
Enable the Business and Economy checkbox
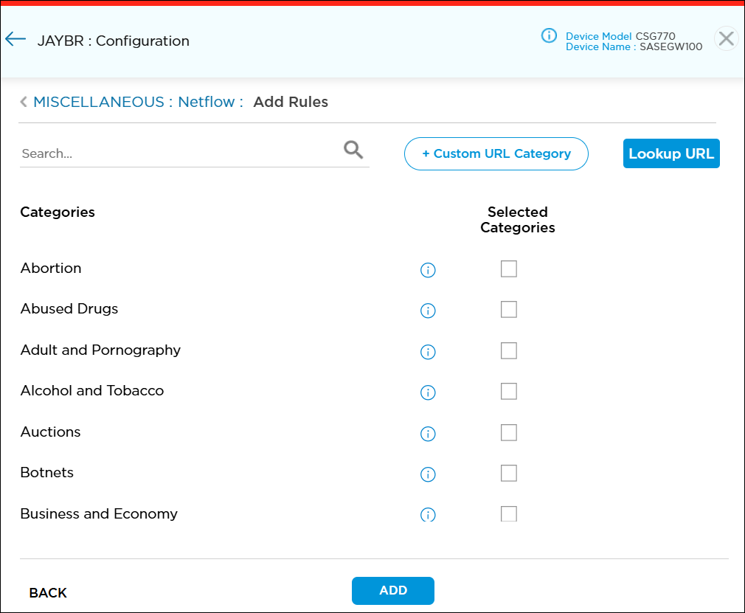[509, 513]
